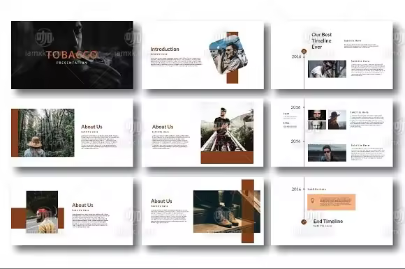
Task: Click the Our Best Timeline Ever heading
Action: click(x=321, y=40)
